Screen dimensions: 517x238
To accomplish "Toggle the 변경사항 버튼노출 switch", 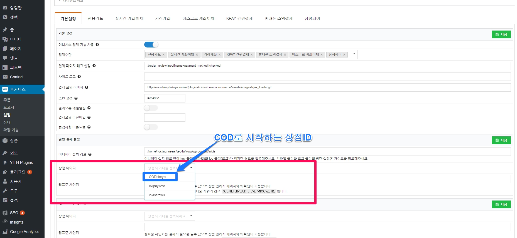I will pos(151,127).
